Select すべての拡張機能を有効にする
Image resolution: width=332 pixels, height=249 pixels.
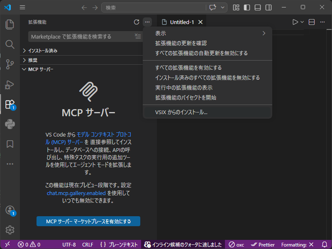(207, 68)
